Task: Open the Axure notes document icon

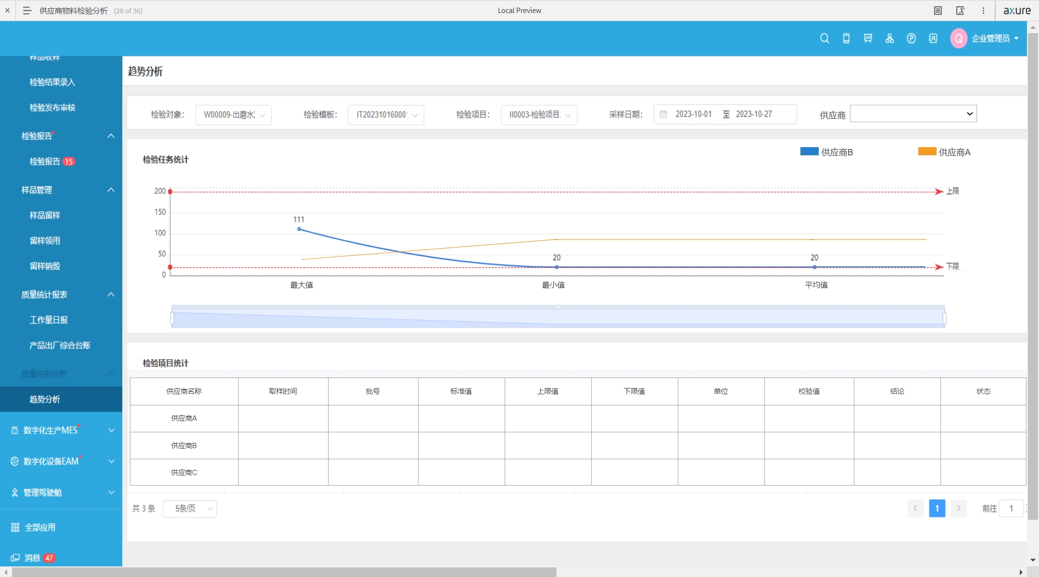Action: 938,11
